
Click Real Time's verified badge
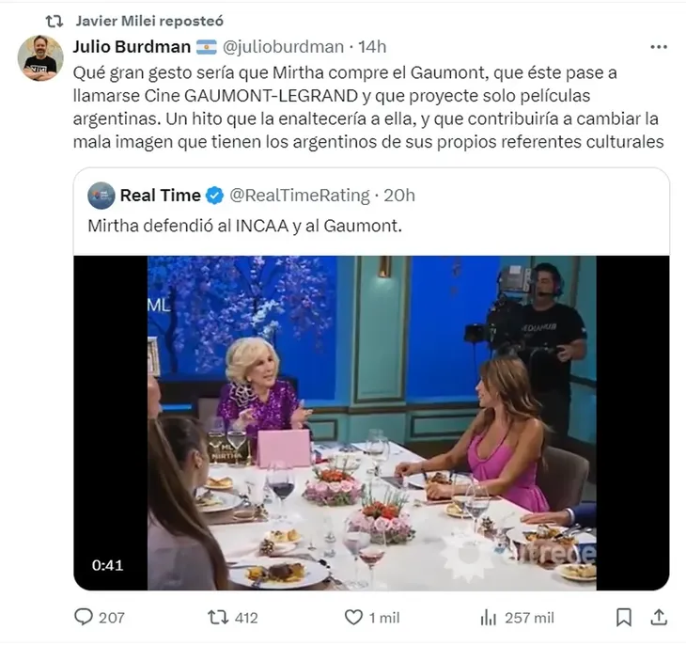click(215, 196)
